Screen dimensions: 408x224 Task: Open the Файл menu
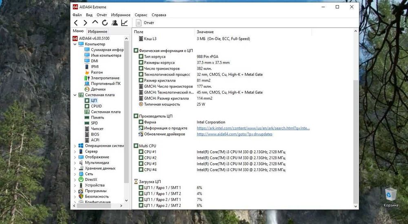click(x=77, y=15)
